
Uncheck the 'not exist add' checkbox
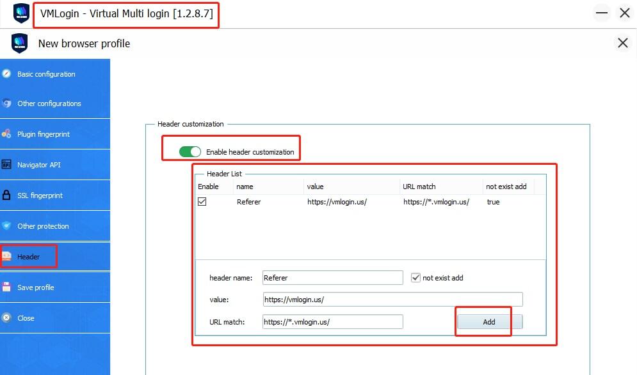click(416, 278)
